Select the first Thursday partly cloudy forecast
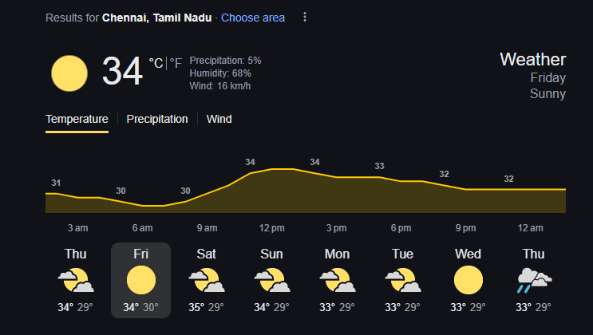593x335 pixels. point(76,280)
